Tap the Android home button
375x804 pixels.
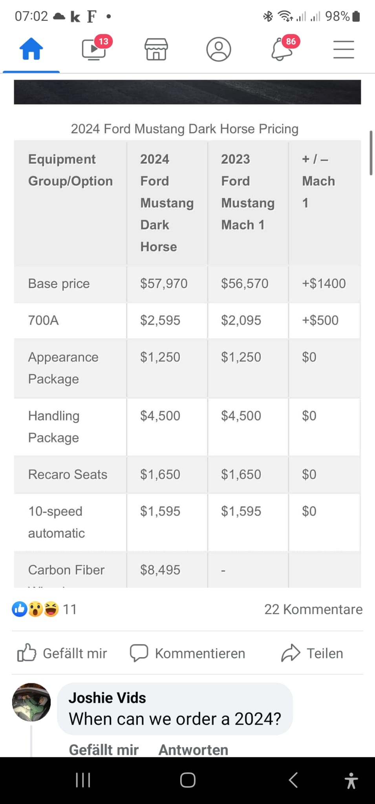coord(188,780)
